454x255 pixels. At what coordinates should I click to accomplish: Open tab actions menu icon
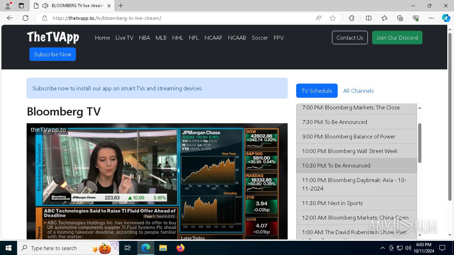[x=21, y=6]
